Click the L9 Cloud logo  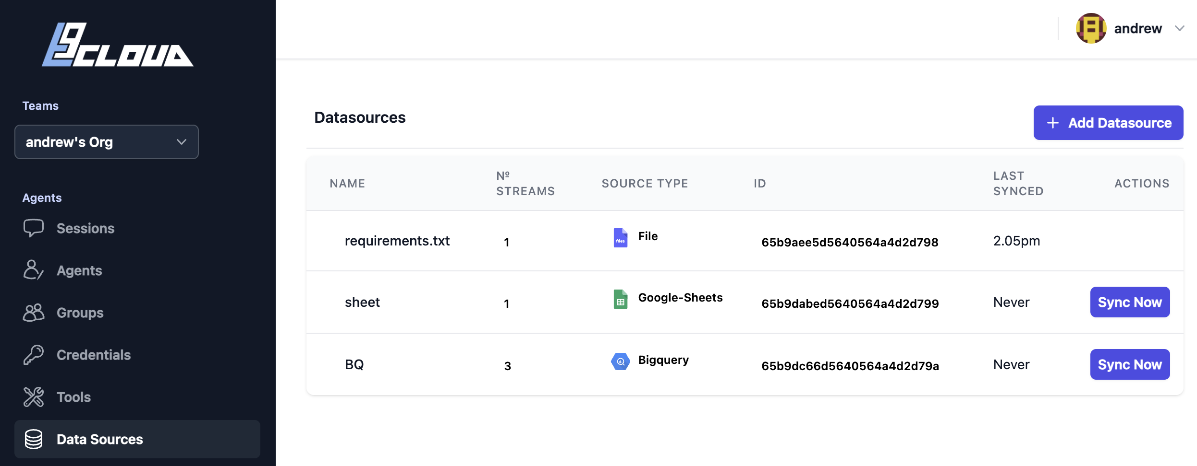coord(117,45)
